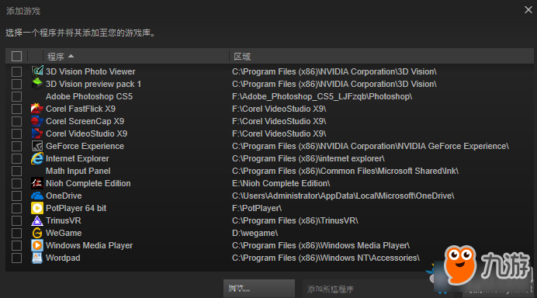Check the Wordpad checkbox
Viewport: 537px width, 298px height.
16,258
